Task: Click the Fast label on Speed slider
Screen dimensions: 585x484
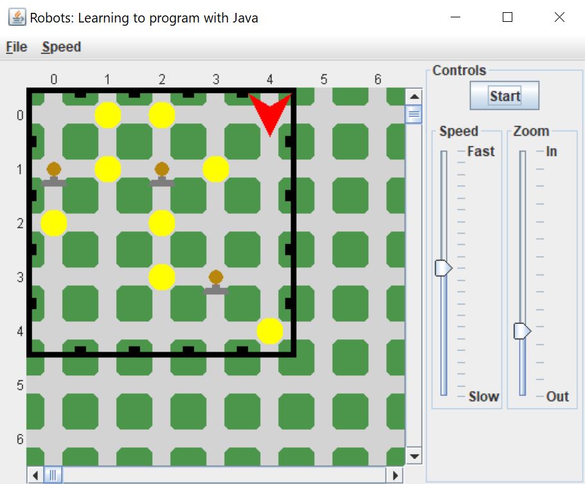Action: 481,151
